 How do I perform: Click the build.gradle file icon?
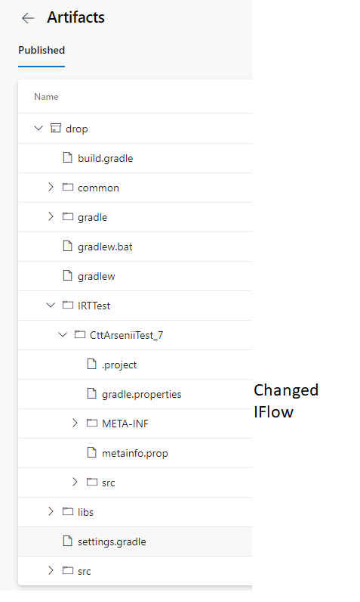67,157
